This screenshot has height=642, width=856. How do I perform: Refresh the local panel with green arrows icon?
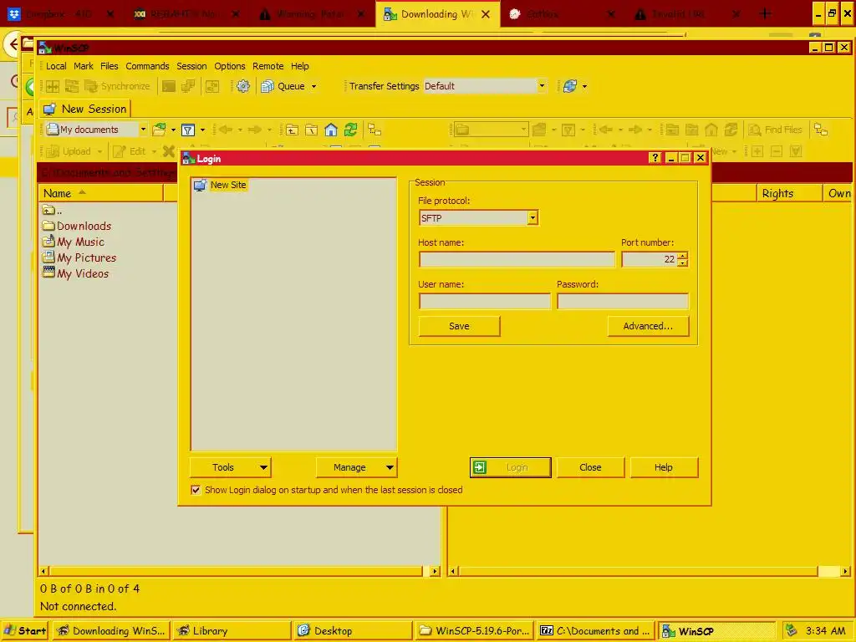click(350, 130)
